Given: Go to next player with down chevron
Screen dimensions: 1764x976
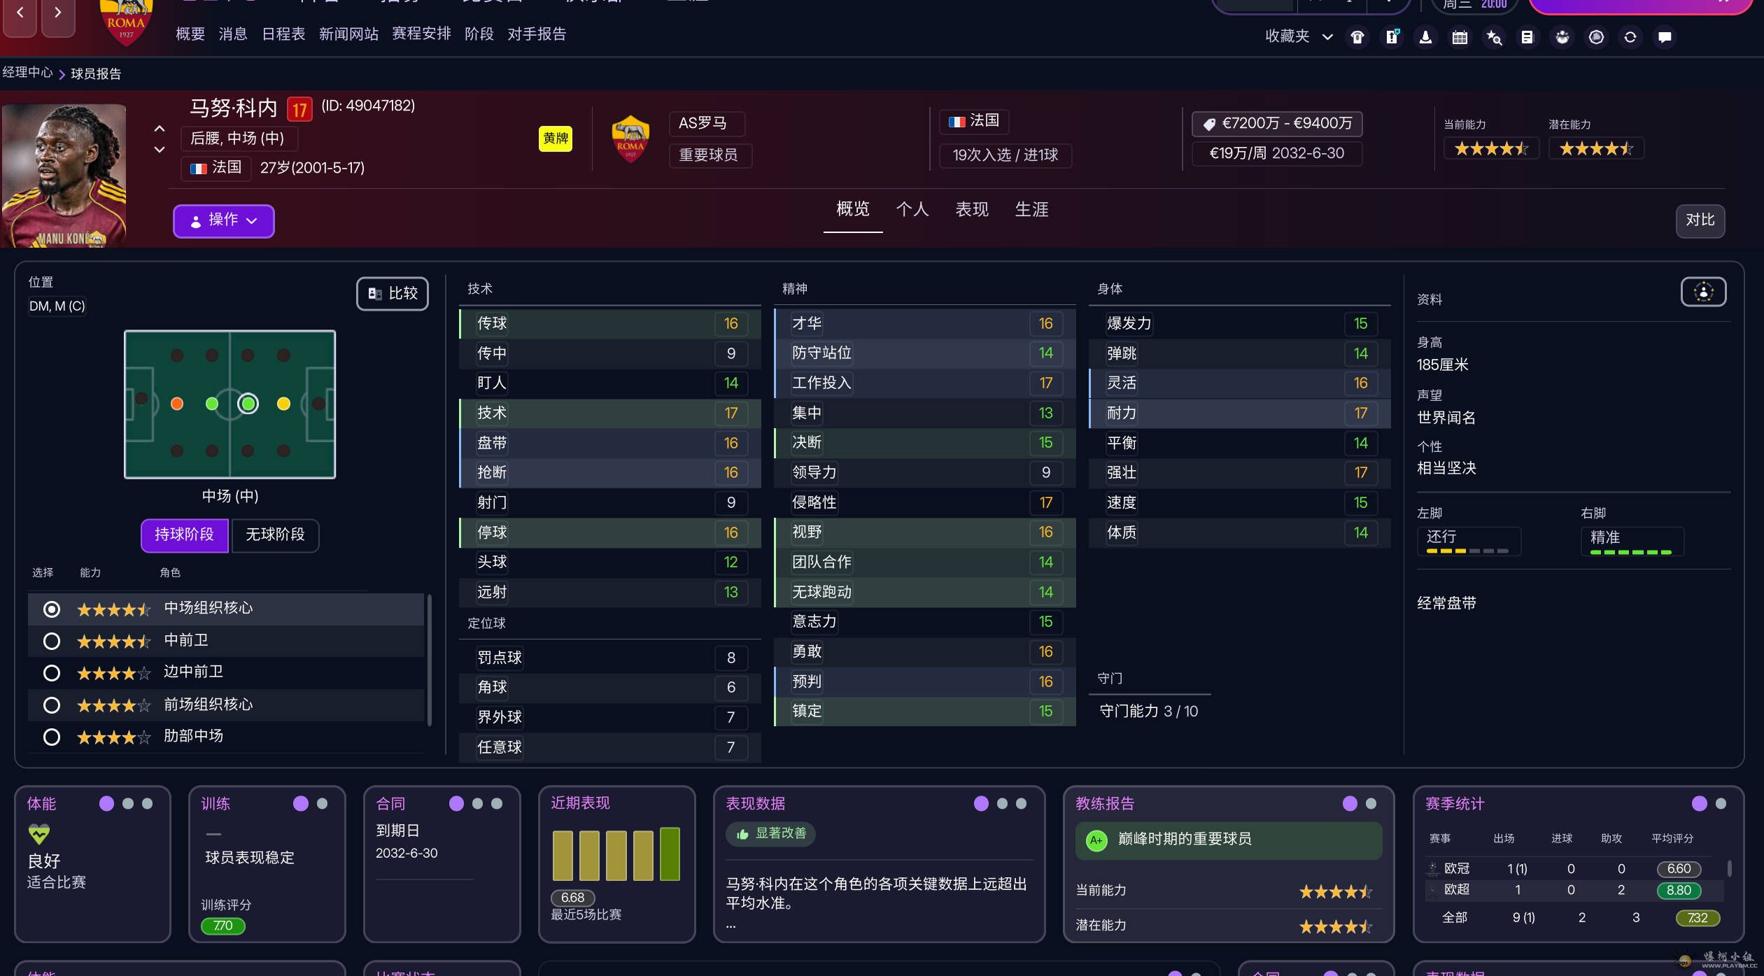Looking at the screenshot, I should 160,150.
